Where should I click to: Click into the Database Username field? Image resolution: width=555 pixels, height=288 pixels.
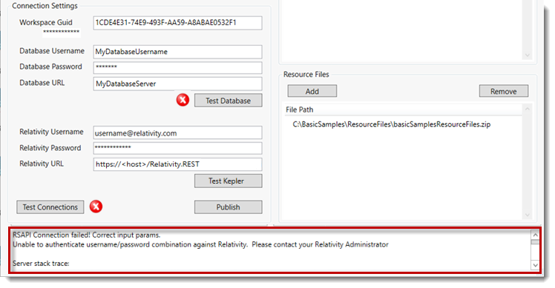click(177, 52)
